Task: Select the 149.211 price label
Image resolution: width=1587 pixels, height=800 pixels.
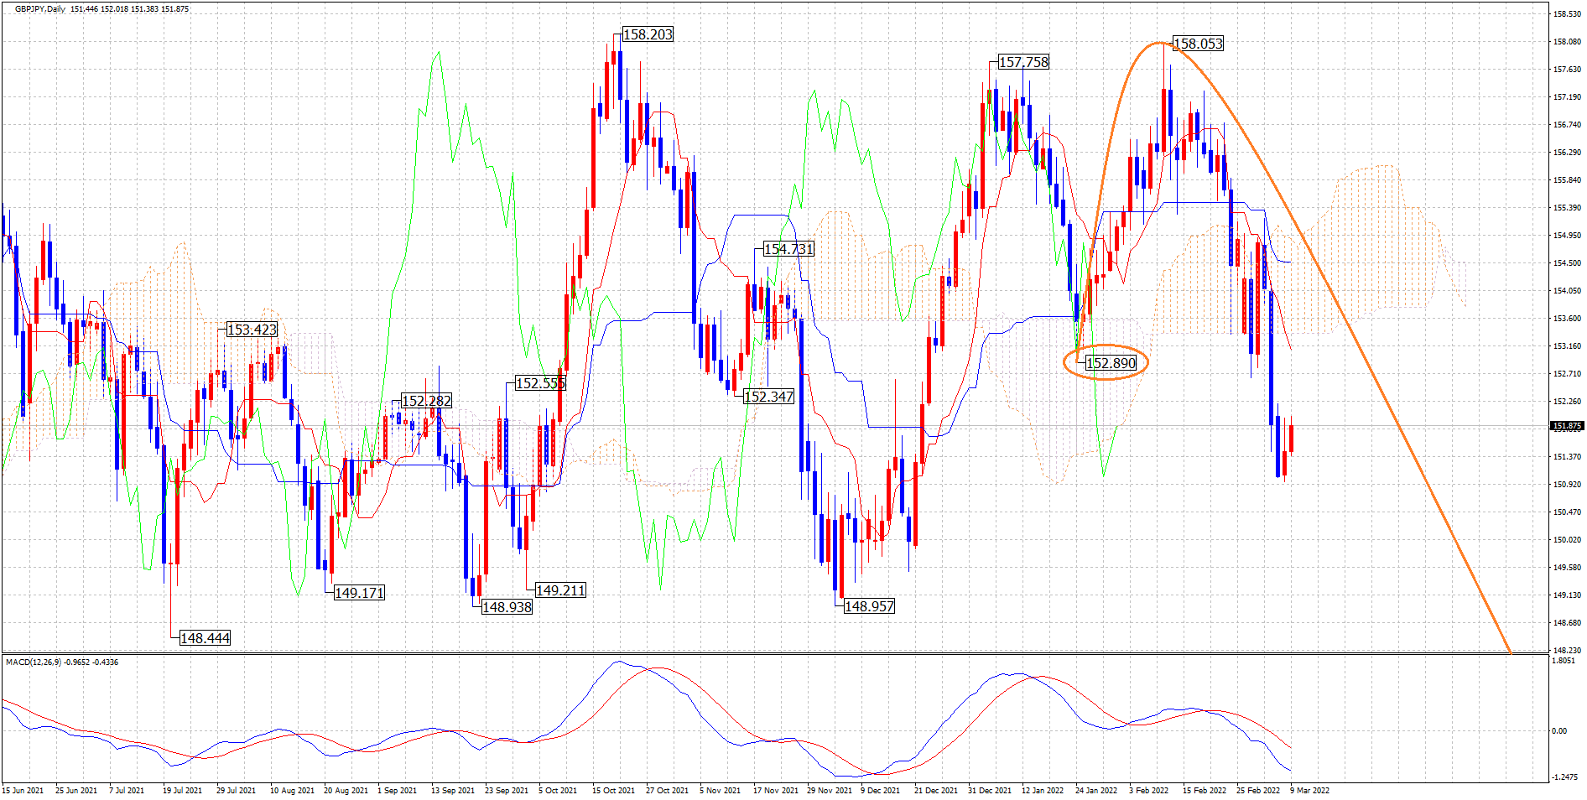Action: (560, 590)
